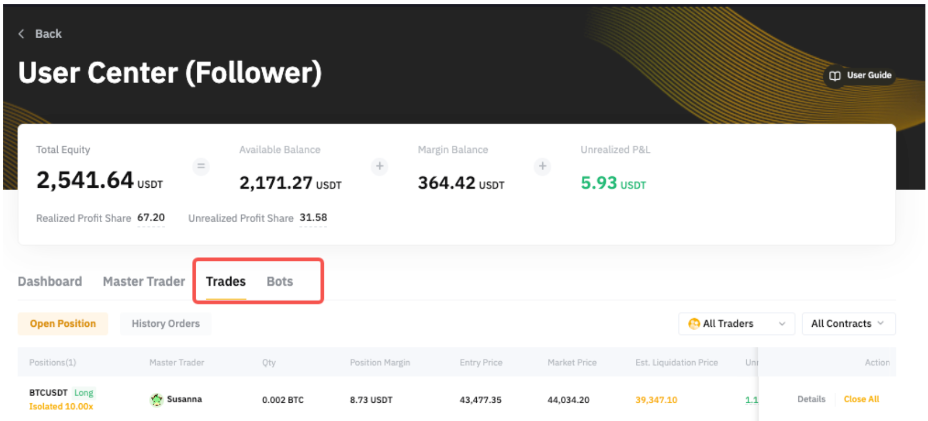Click the plus icon after Margin Balance
The image size is (928, 421).
click(x=542, y=166)
